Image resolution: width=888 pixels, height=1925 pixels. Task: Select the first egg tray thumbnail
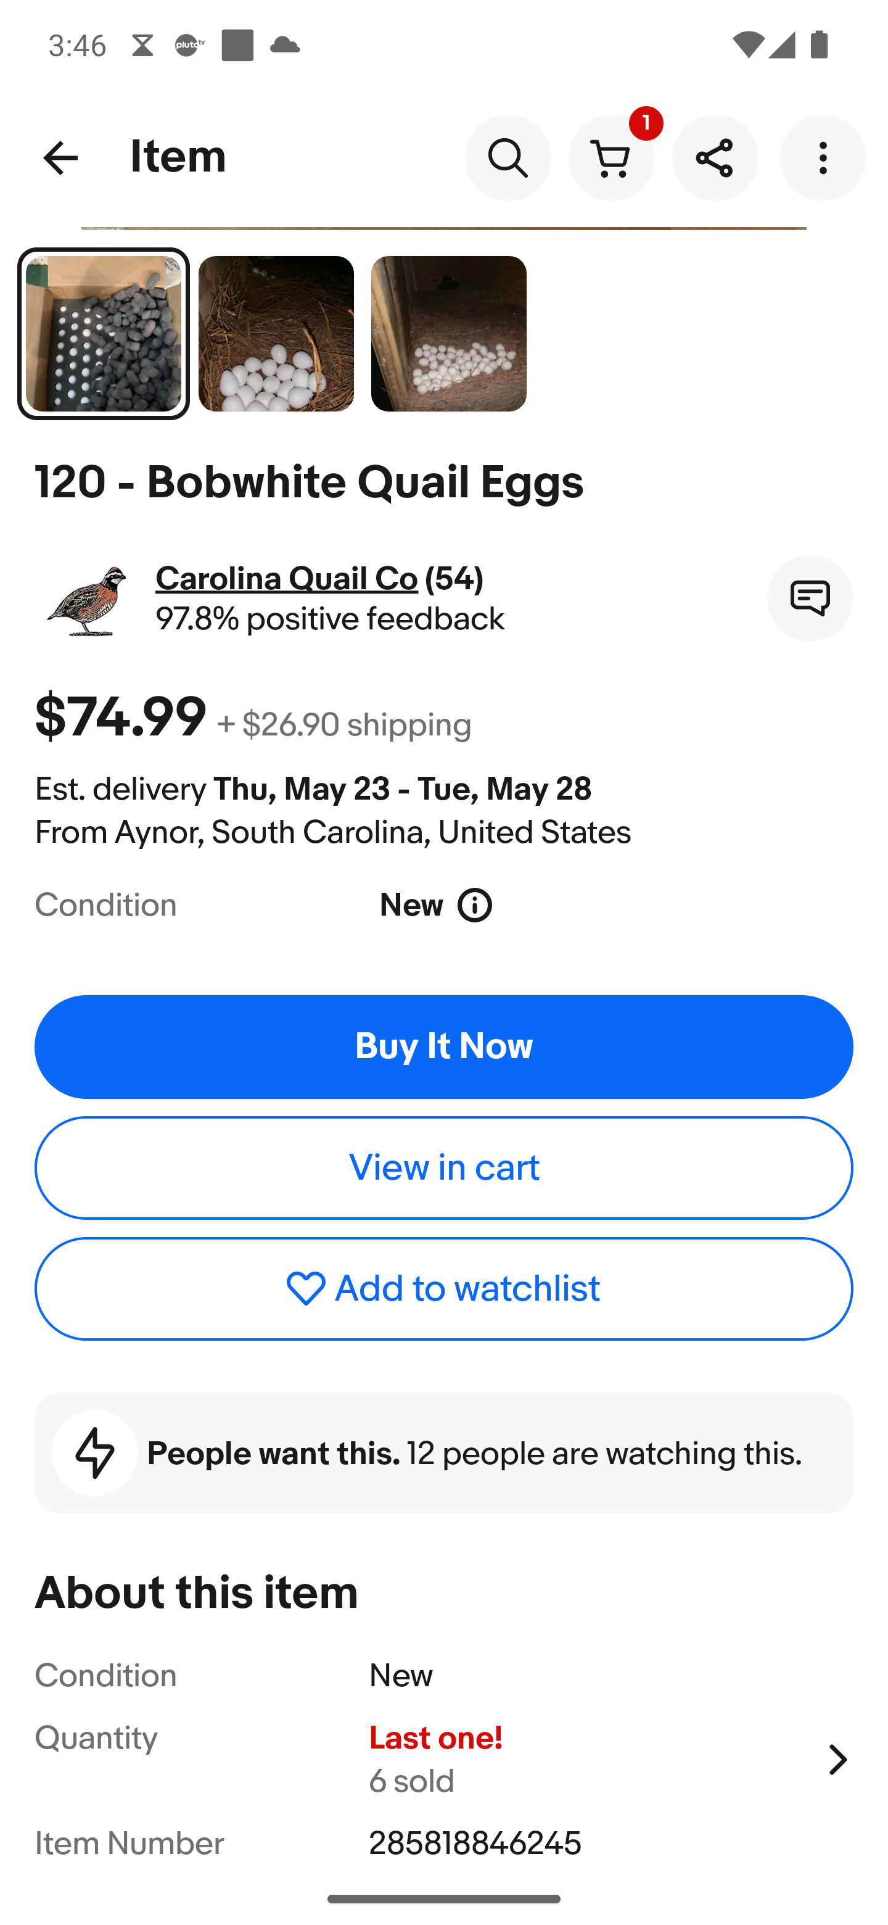(104, 334)
